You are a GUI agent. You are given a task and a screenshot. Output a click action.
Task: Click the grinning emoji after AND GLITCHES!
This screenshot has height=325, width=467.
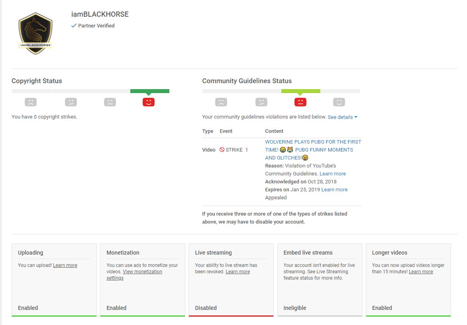tap(305, 158)
